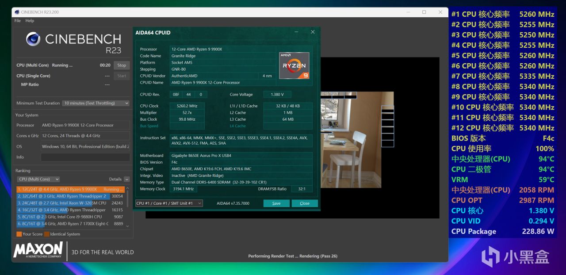566x275 pixels.
Task: Click the L3 Cache 64 MB value
Action: [288, 119]
